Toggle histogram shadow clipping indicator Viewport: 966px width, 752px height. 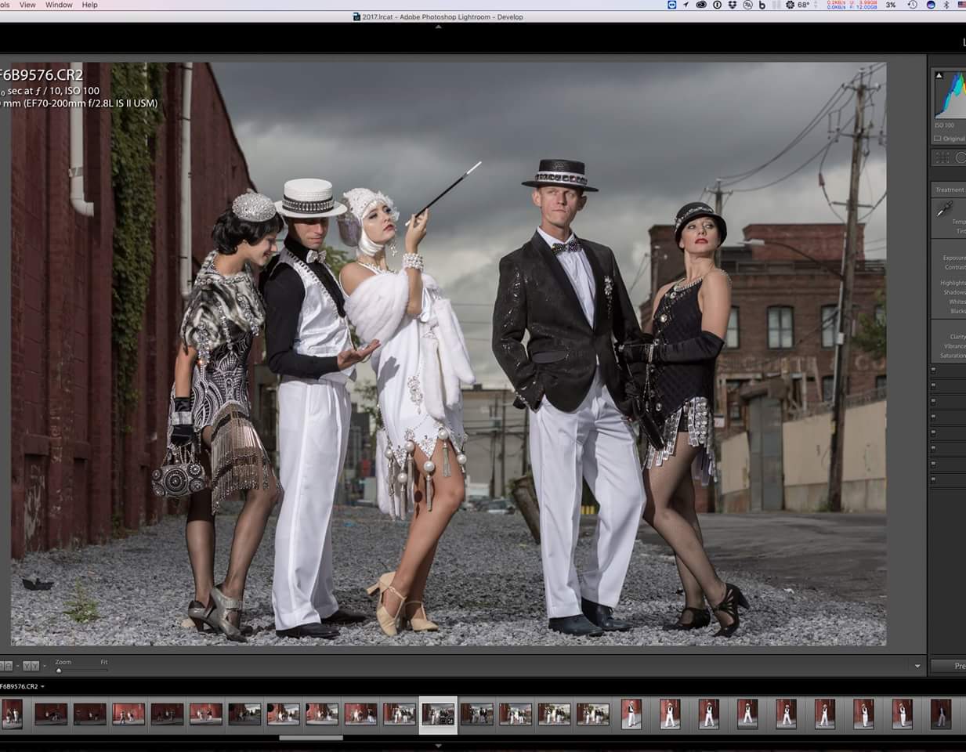coord(939,75)
